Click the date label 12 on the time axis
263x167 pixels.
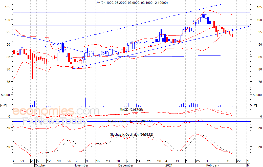pos(49,161)
